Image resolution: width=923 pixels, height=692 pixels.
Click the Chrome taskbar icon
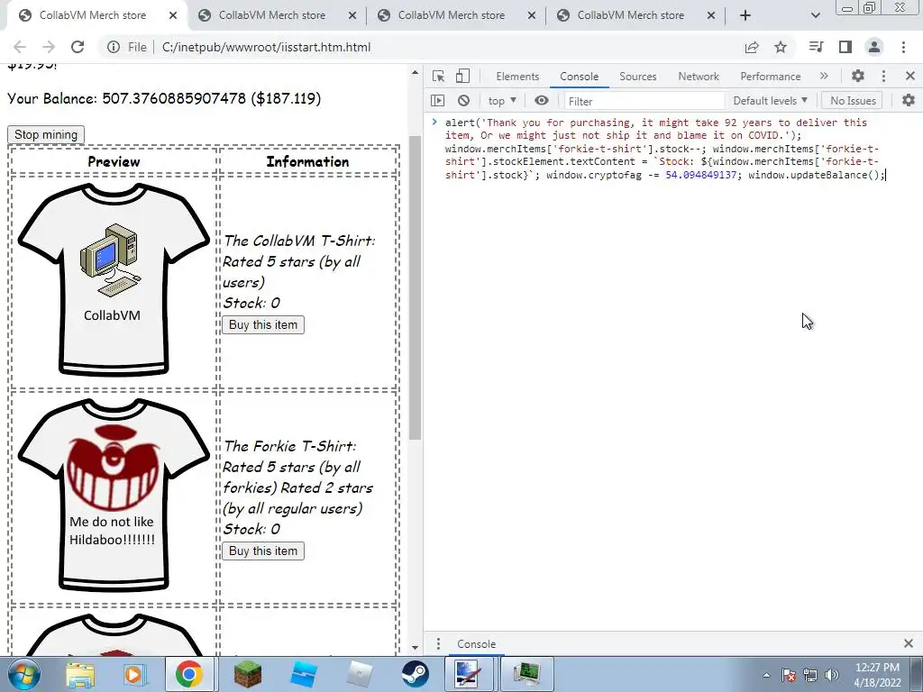coord(188,674)
